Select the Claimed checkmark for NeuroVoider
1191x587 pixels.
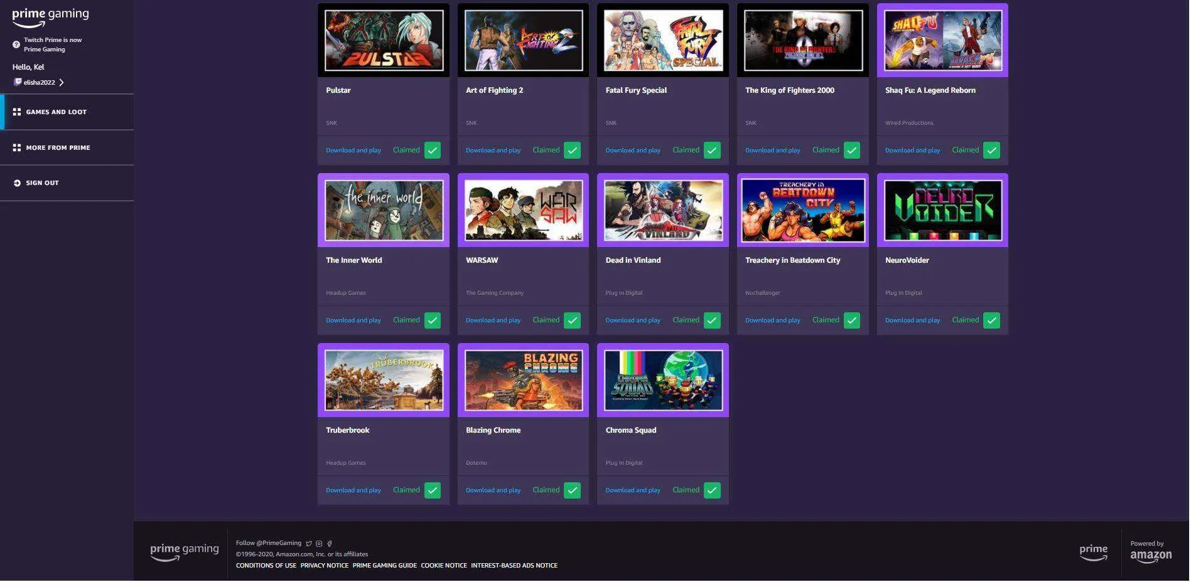point(991,320)
